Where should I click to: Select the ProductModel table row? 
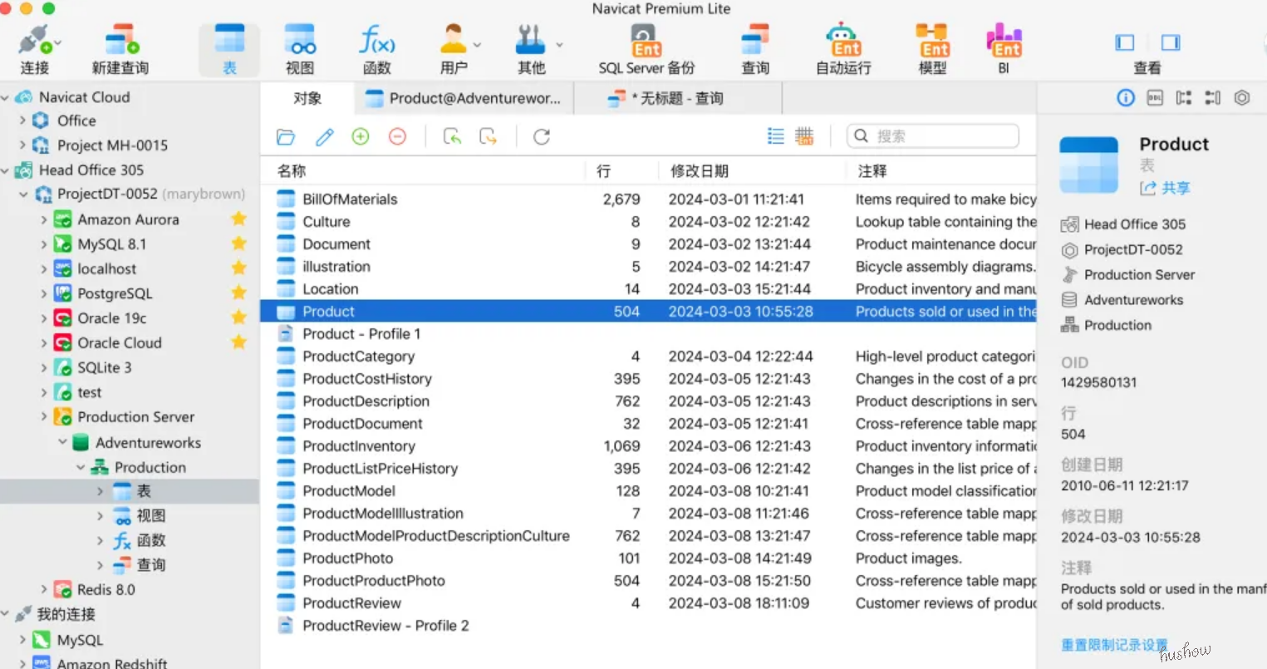648,491
